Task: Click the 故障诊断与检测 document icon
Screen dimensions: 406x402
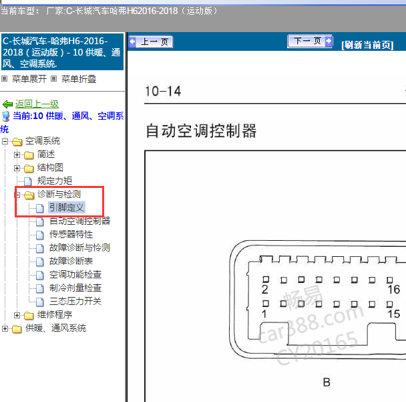Action: click(x=39, y=248)
